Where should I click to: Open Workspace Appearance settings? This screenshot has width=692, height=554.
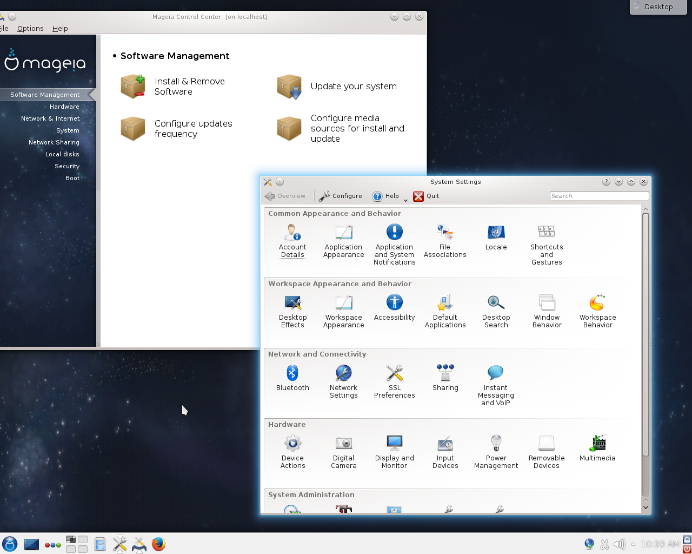[343, 312]
